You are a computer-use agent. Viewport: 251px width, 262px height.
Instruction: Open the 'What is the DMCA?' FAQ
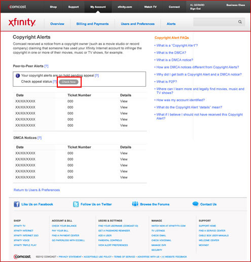(171, 53)
